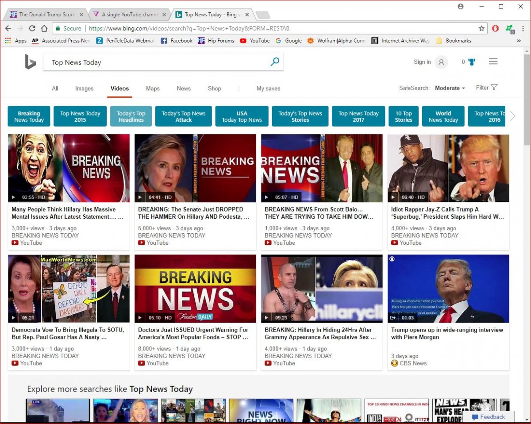This screenshot has width=531, height=424.
Task: Open a new browser tab
Action: pos(263,15)
